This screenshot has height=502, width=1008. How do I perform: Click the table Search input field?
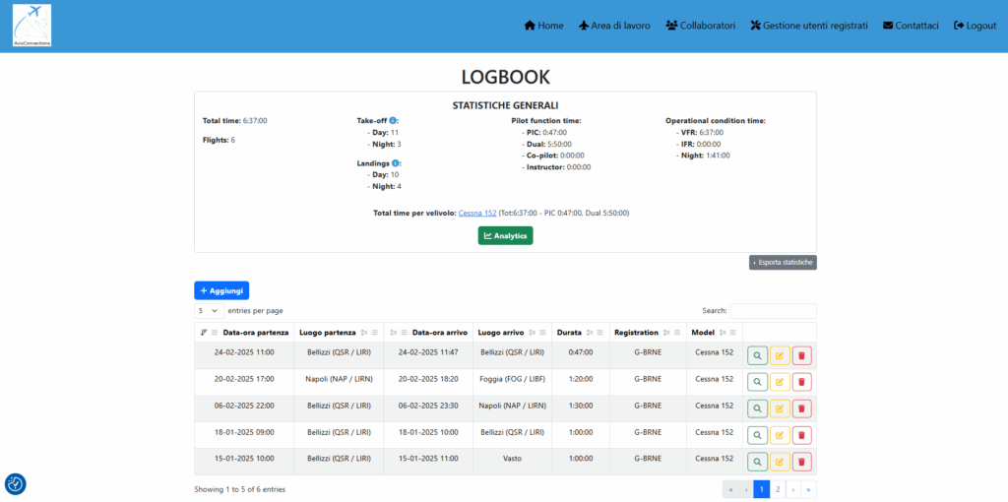click(x=773, y=311)
